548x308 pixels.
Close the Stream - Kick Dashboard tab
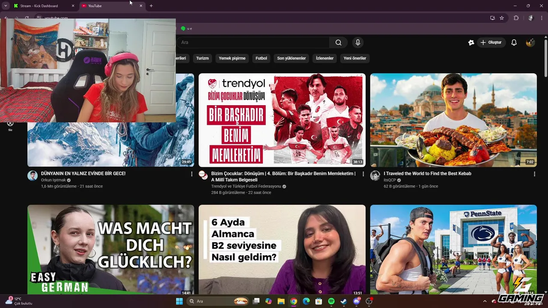click(73, 6)
